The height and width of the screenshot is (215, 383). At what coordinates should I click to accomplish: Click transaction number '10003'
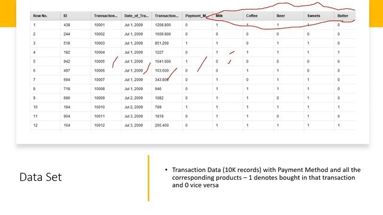click(x=99, y=43)
